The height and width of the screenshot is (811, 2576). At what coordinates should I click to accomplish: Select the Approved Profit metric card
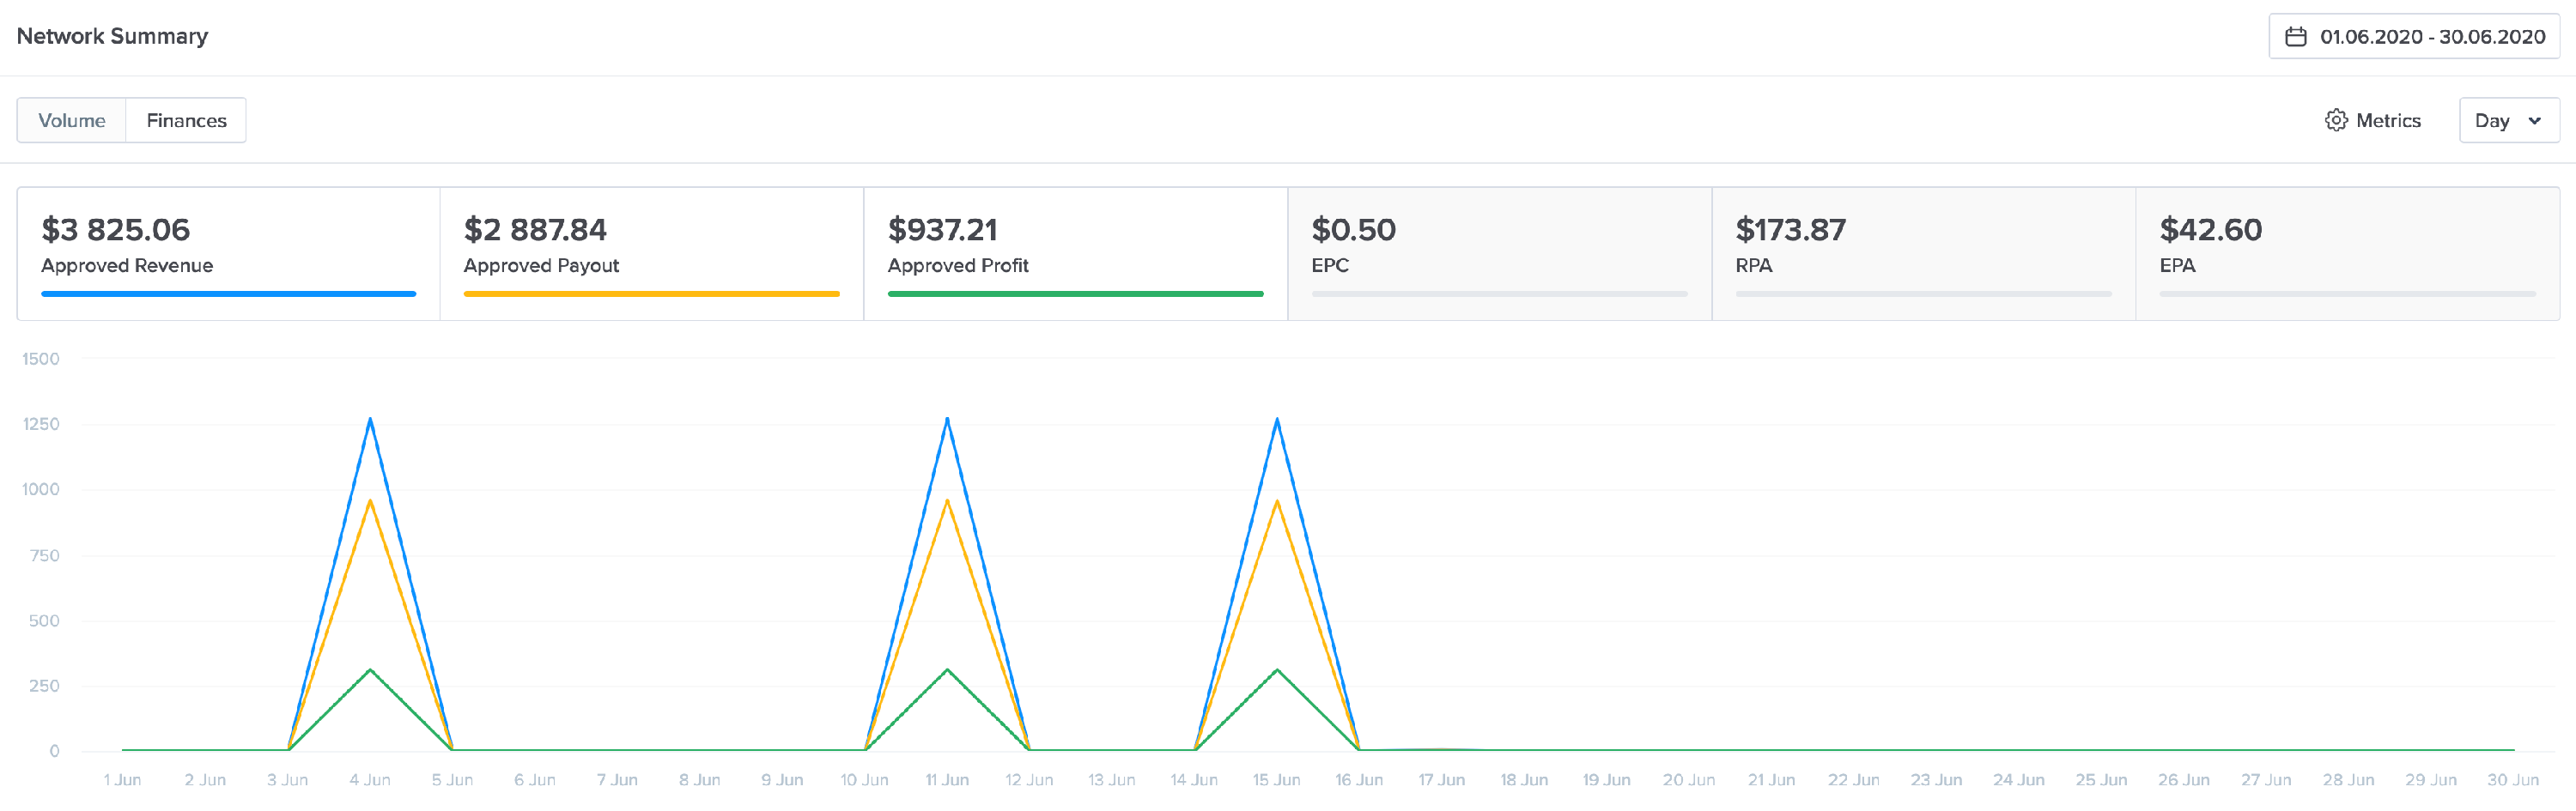tap(1075, 245)
